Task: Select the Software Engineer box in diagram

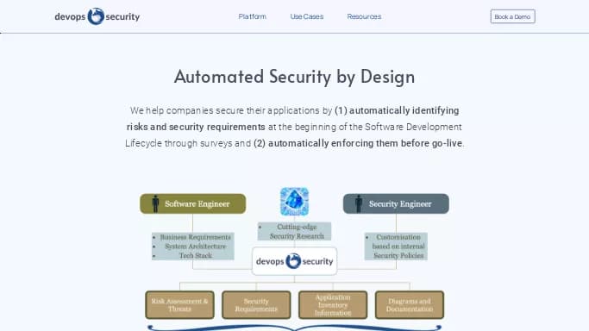Action: pos(193,203)
